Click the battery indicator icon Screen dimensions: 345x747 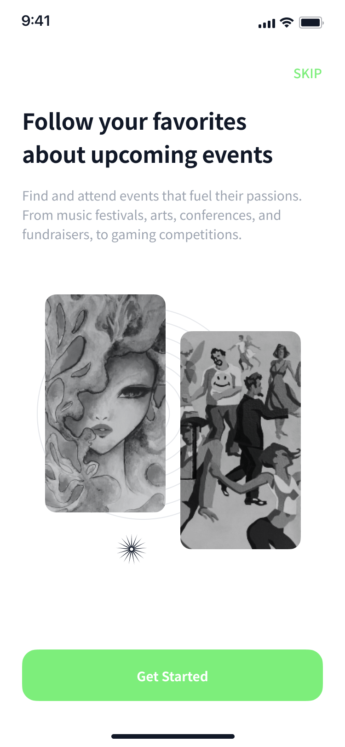coord(311,23)
